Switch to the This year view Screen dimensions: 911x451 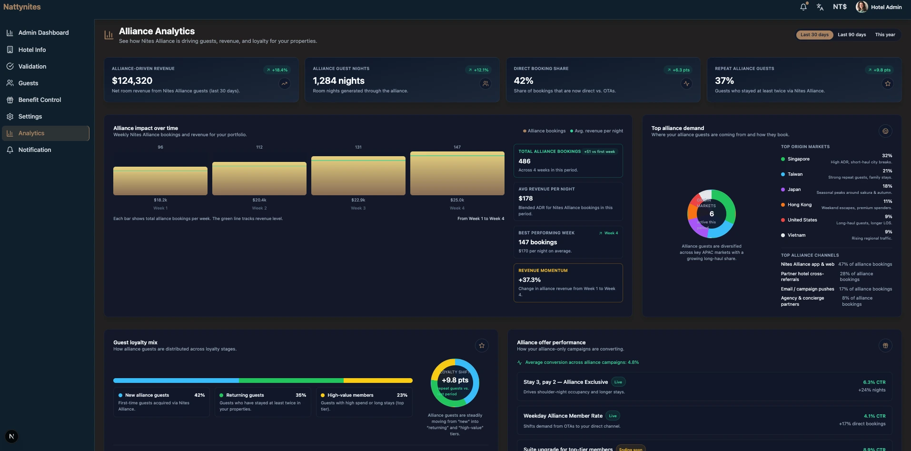885,34
